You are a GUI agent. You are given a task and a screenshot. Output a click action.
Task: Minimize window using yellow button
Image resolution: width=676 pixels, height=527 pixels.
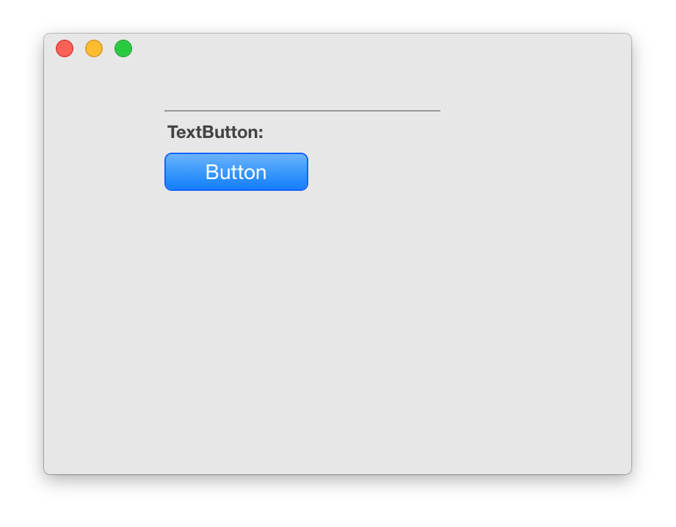point(94,48)
